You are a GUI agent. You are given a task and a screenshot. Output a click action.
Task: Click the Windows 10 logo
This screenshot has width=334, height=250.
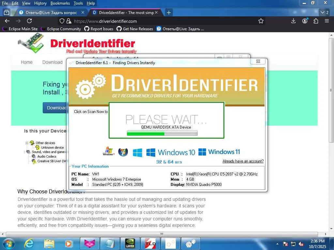(171, 152)
